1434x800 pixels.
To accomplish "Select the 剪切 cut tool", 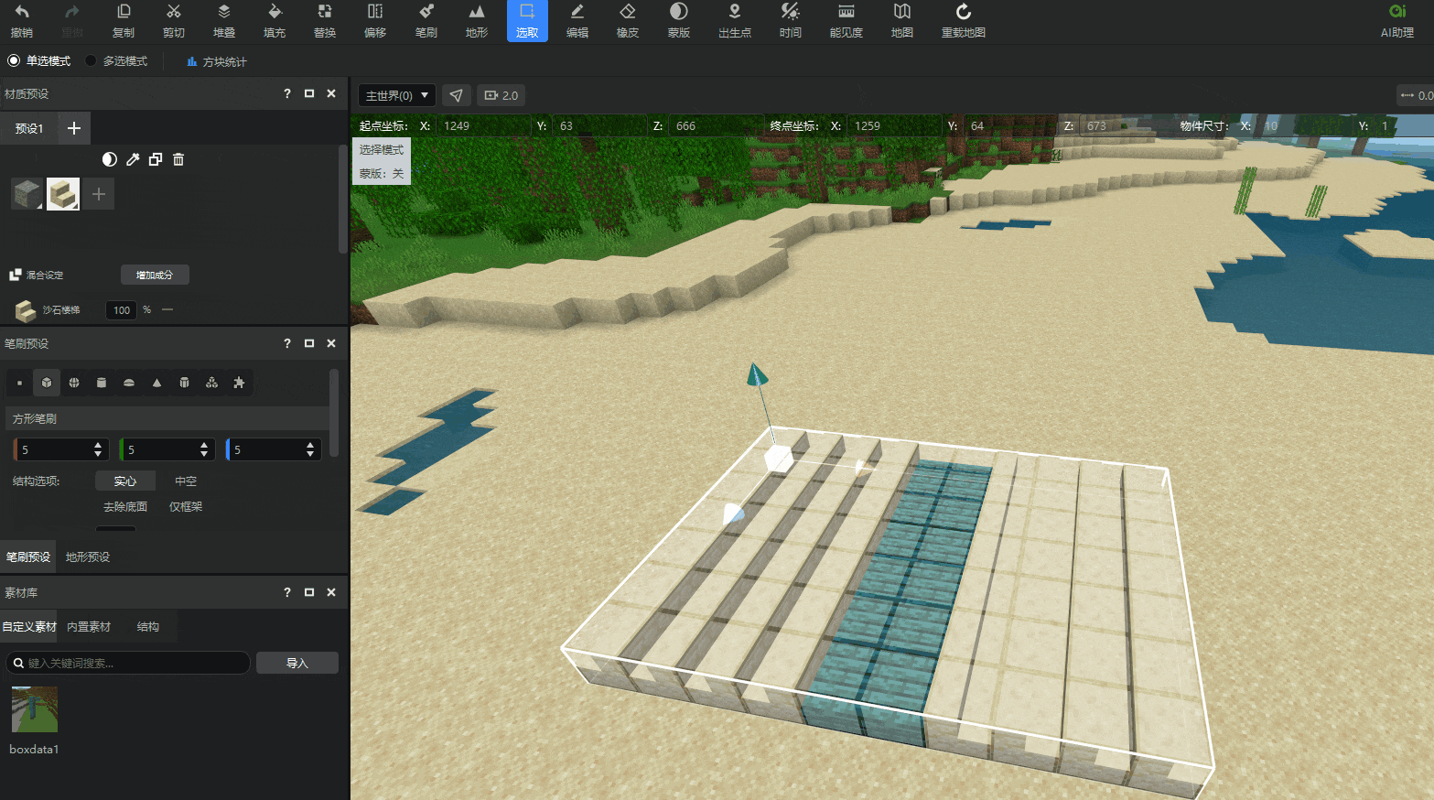I will (x=174, y=21).
